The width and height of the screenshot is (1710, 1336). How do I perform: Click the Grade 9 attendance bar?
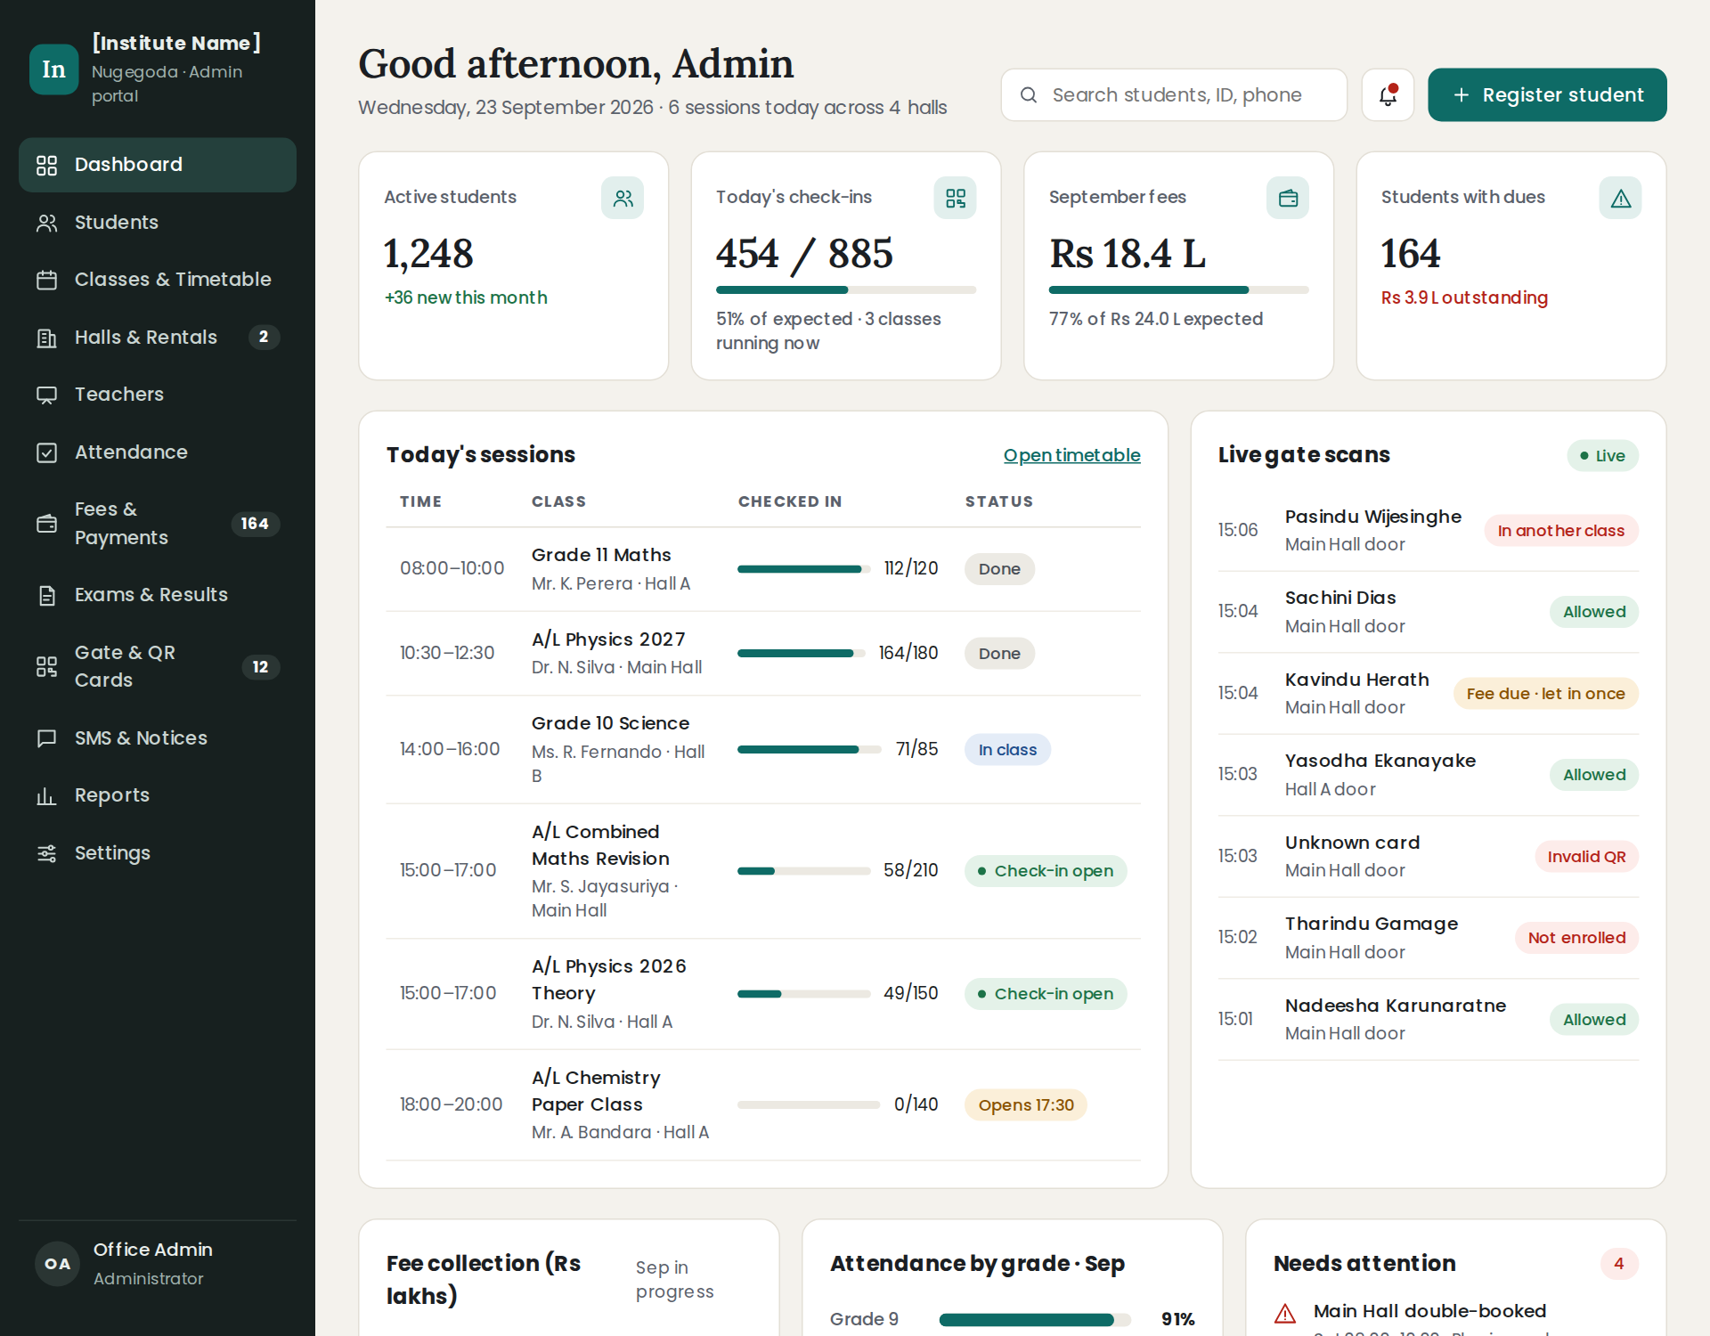(x=1034, y=1320)
